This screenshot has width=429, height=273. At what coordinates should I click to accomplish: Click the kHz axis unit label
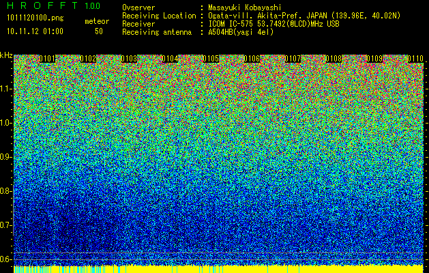pyautogui.click(x=6, y=55)
